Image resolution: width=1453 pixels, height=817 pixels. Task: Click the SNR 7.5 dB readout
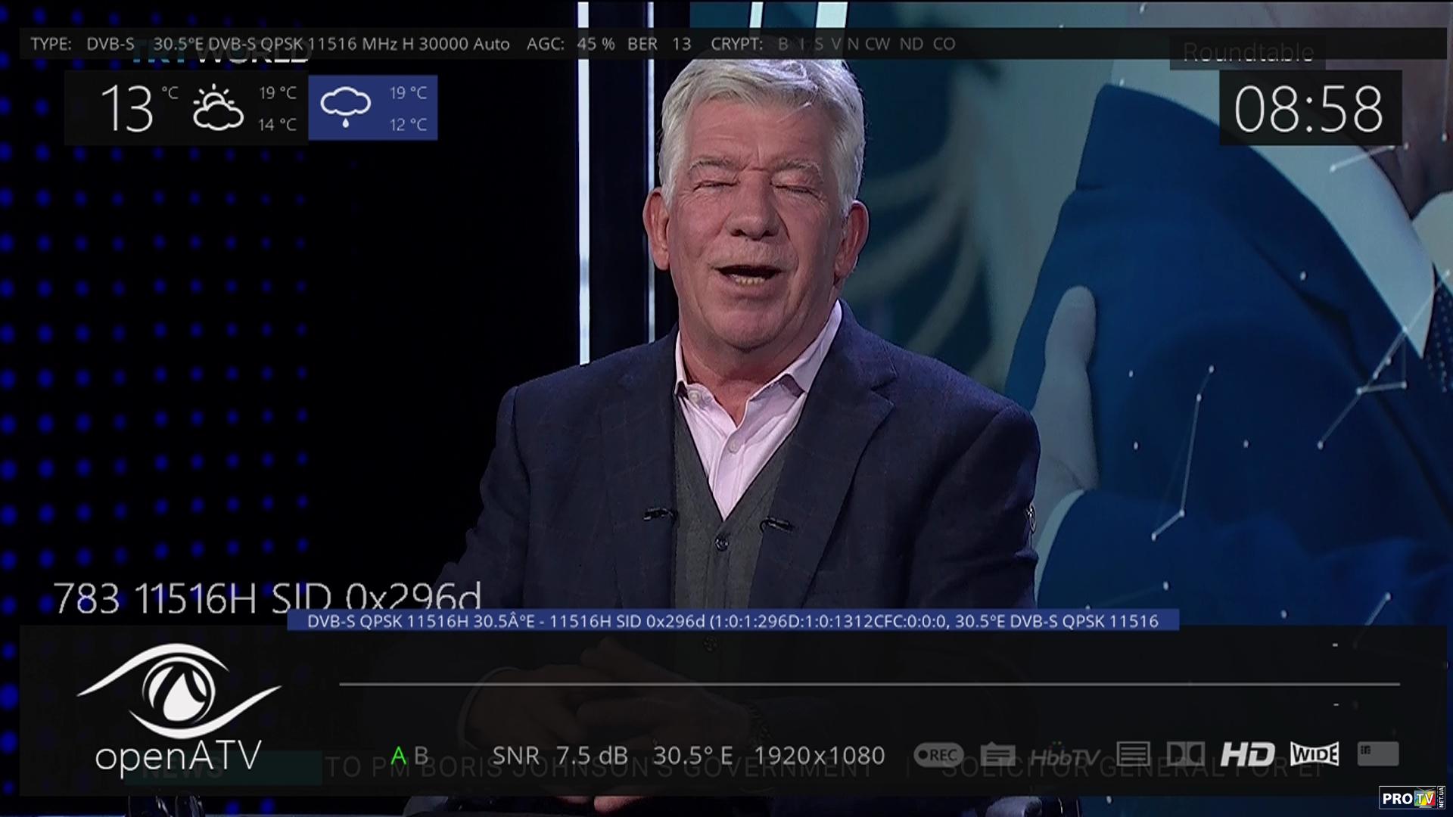(x=559, y=755)
